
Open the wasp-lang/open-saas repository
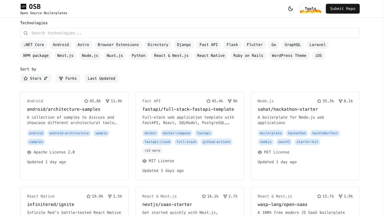click(x=282, y=204)
